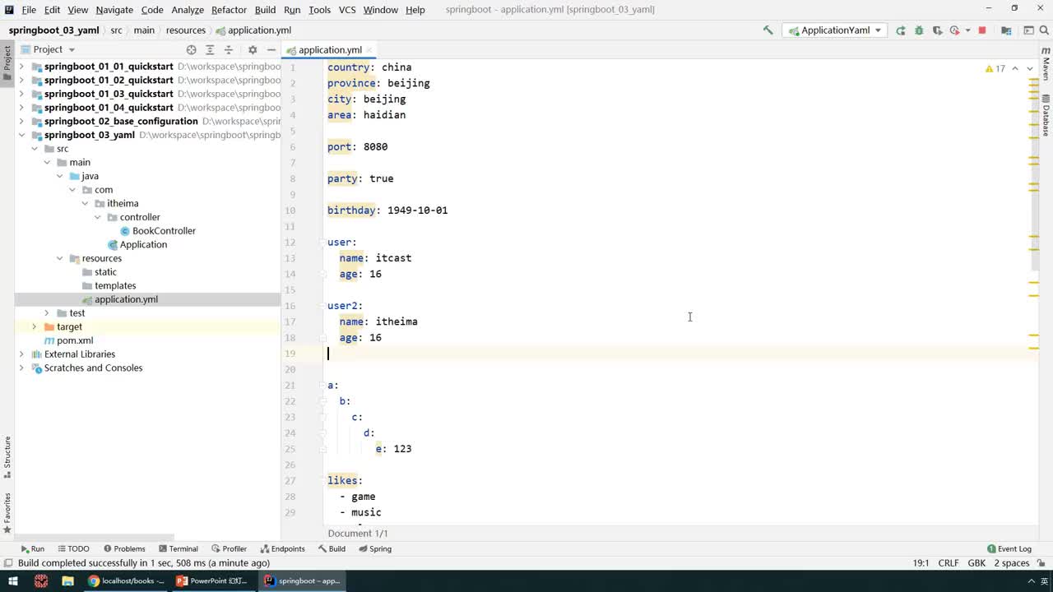Switch to Chrome localhost/books taskbar item
This screenshot has height=592, width=1053.
[126, 580]
